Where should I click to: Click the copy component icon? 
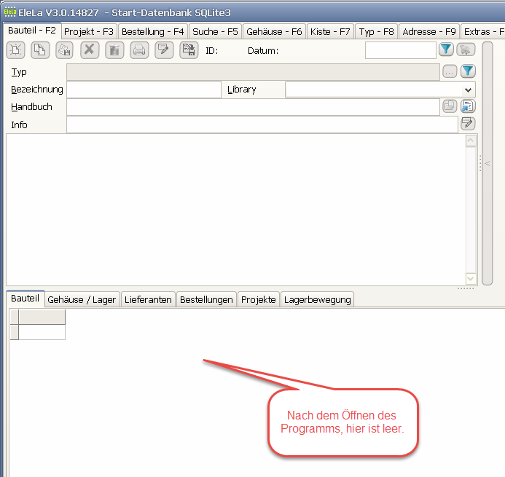click(40, 50)
